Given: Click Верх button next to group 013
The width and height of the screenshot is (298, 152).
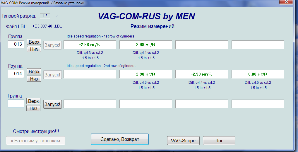Looking at the screenshot, I should (x=34, y=42).
